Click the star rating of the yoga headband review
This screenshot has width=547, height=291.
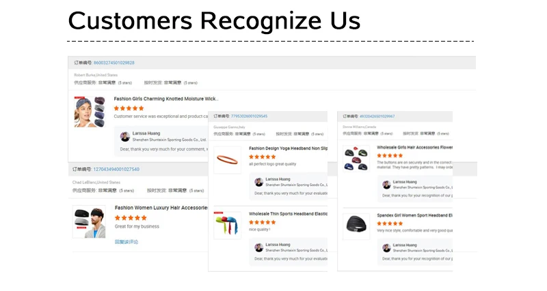pyautogui.click(x=263, y=156)
